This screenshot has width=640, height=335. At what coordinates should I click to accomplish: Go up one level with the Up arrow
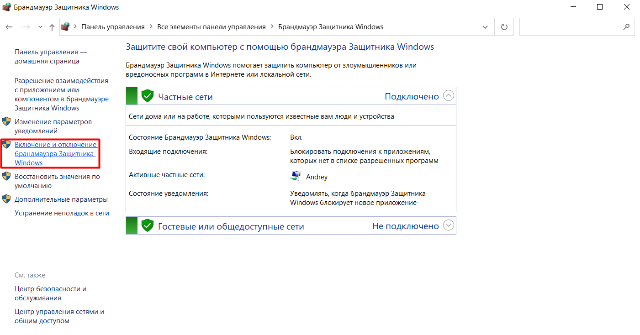click(52, 27)
